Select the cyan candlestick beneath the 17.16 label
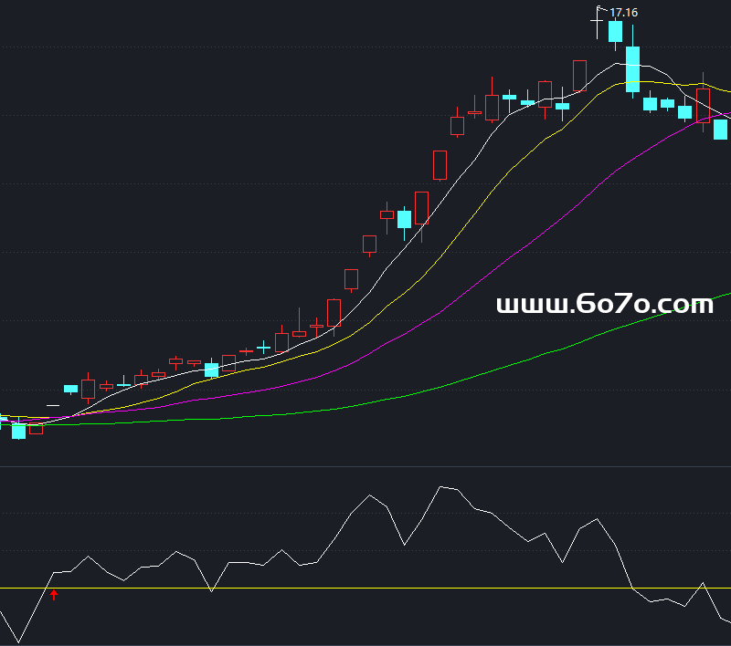This screenshot has width=731, height=646. (x=615, y=33)
